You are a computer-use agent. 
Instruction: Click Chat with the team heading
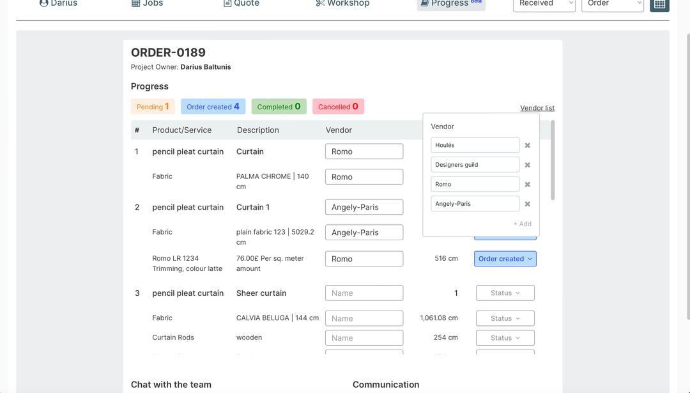point(171,385)
